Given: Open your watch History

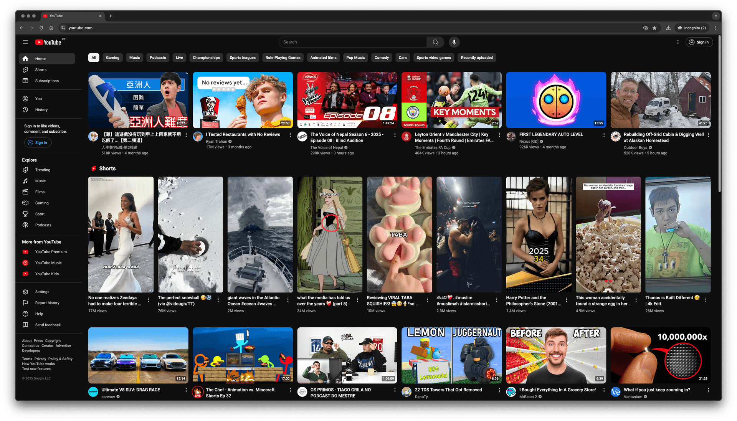Looking at the screenshot, I should click(x=25, y=110).
